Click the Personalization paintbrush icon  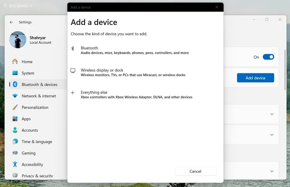click(x=15, y=107)
